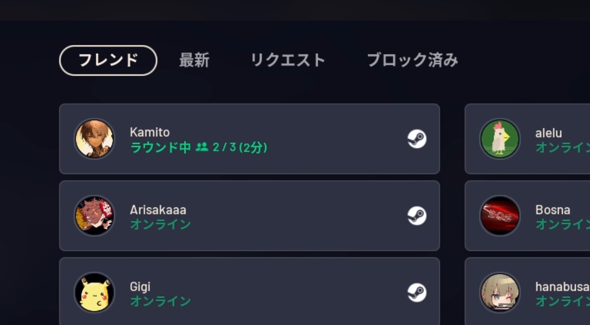Click alelu's chicken avatar
Screen dimensions: 590x325
click(500, 139)
